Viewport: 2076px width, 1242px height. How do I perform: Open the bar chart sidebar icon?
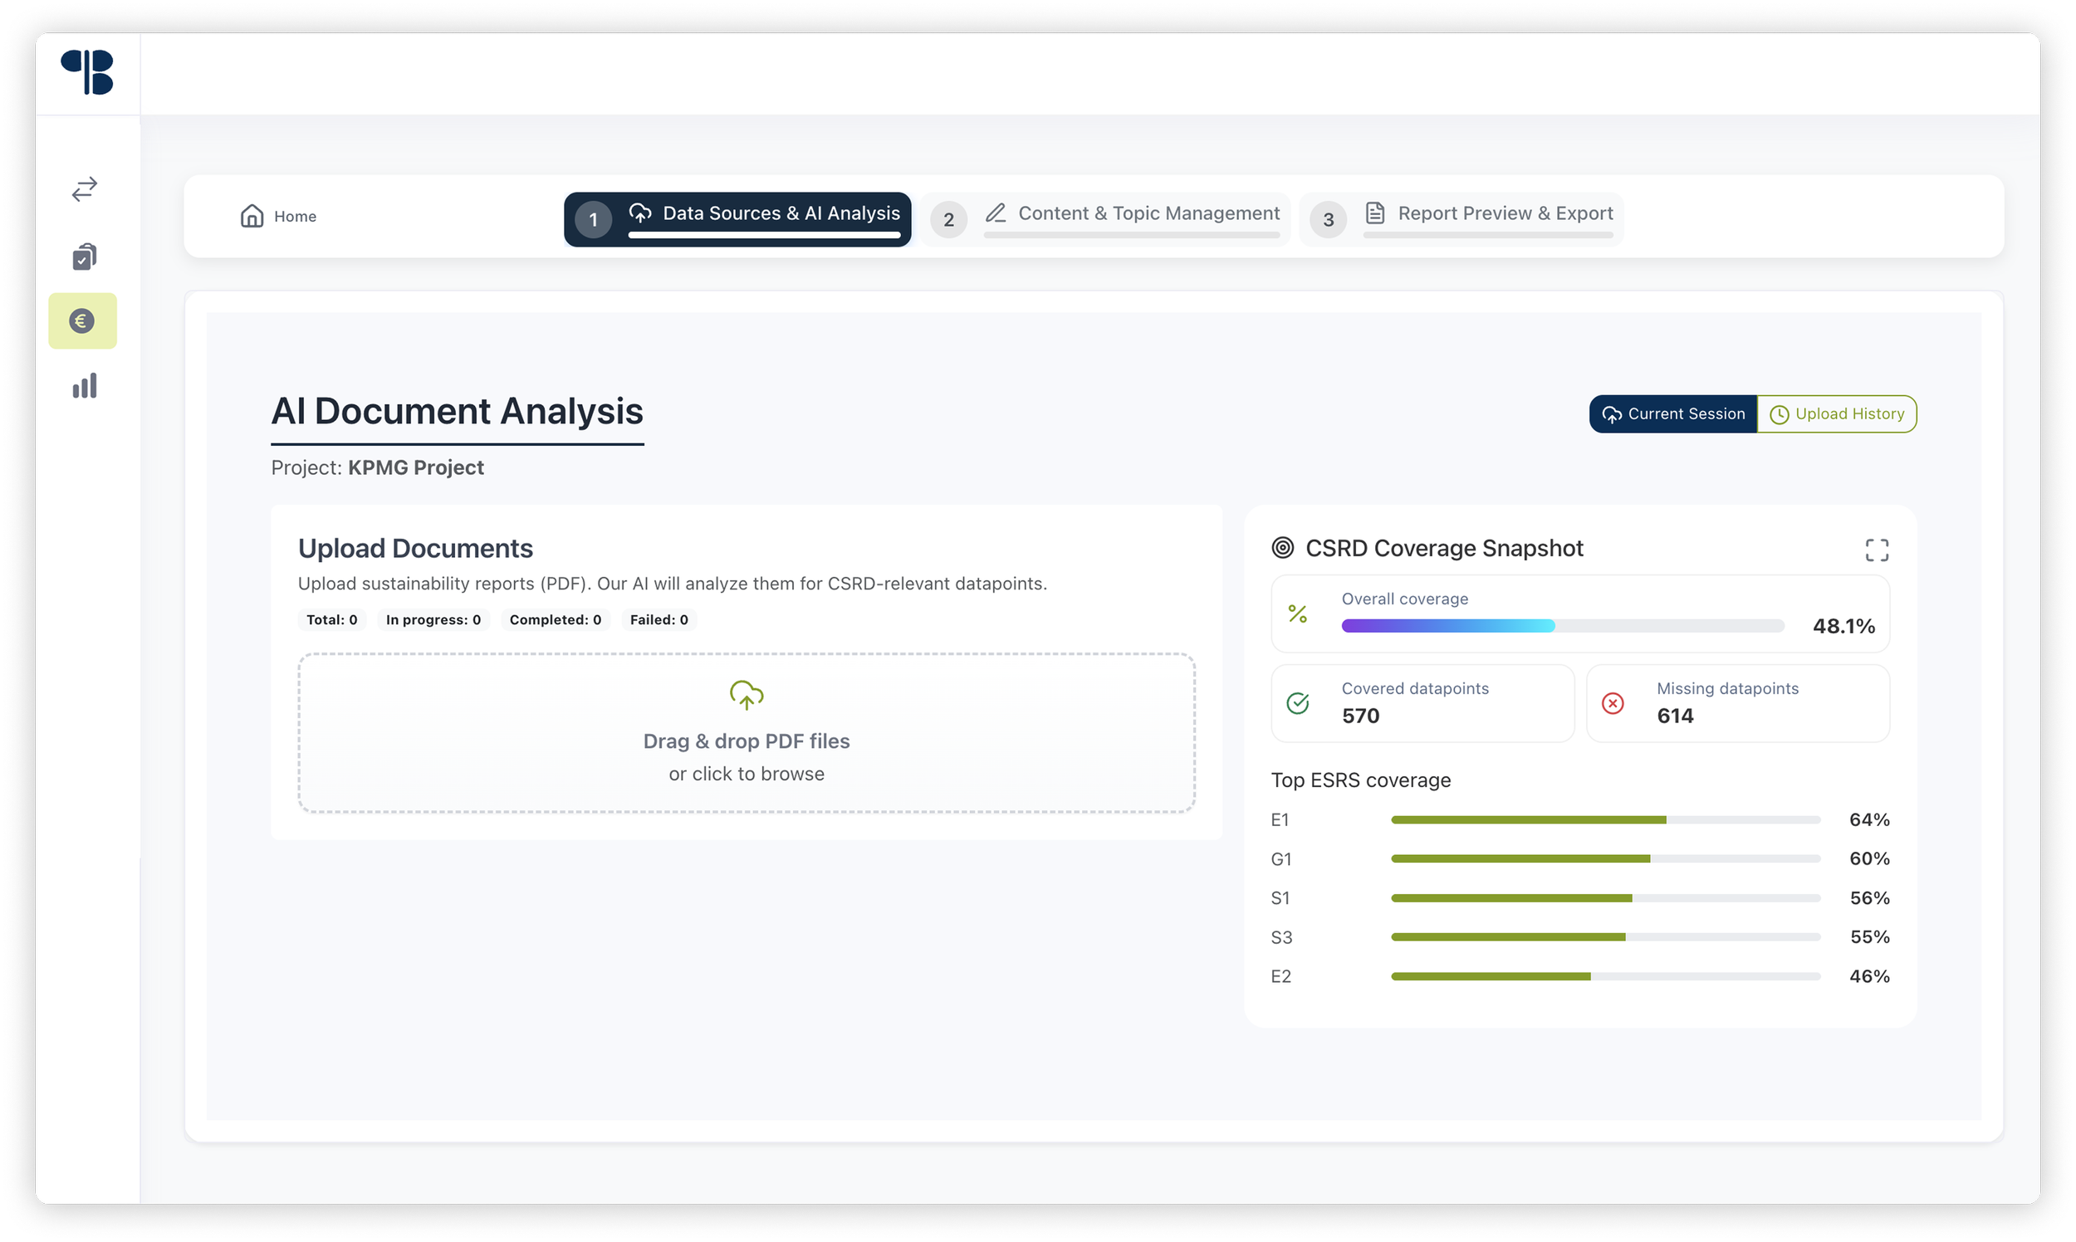pyautogui.click(x=85, y=386)
